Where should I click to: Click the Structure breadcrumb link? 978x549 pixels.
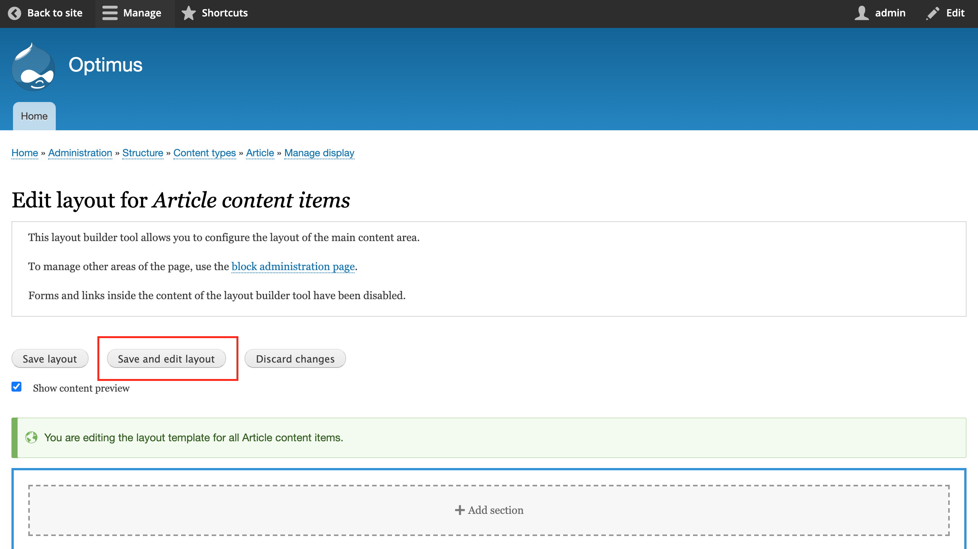coord(142,152)
